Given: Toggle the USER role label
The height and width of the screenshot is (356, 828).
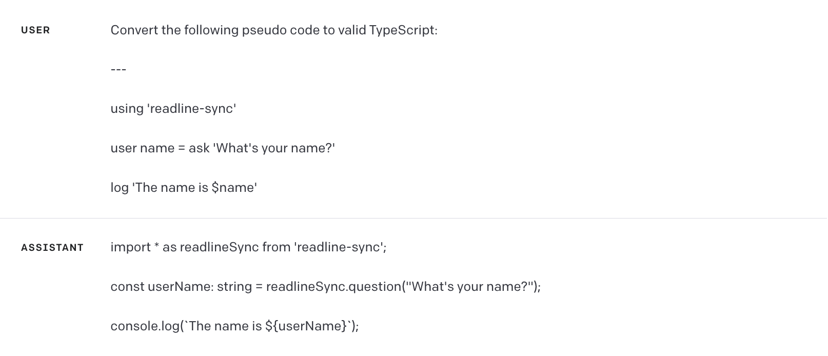Looking at the screenshot, I should (x=35, y=30).
